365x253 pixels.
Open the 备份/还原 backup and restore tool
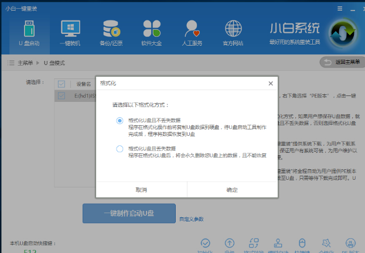(x=110, y=32)
